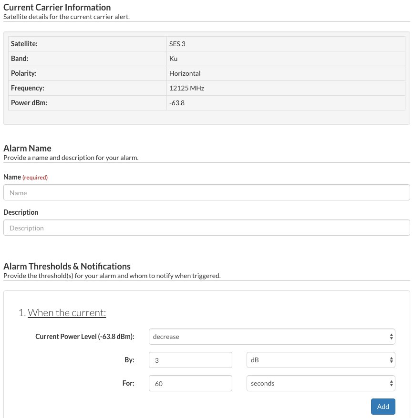Click the For duration field showing 60
Screen dimensions: 414x418
tap(190, 383)
